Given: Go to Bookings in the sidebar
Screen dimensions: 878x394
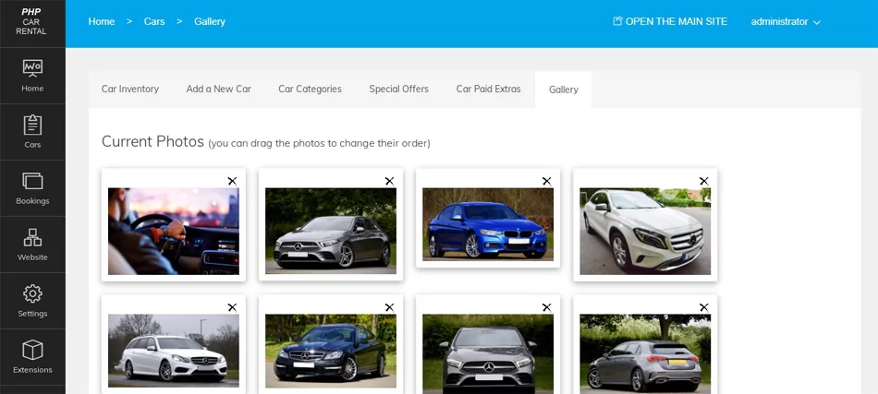Looking at the screenshot, I should [32, 188].
